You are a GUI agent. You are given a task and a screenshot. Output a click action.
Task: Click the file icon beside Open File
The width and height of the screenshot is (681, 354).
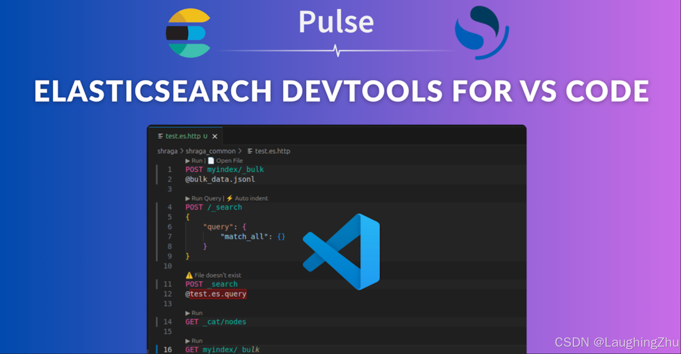211,160
